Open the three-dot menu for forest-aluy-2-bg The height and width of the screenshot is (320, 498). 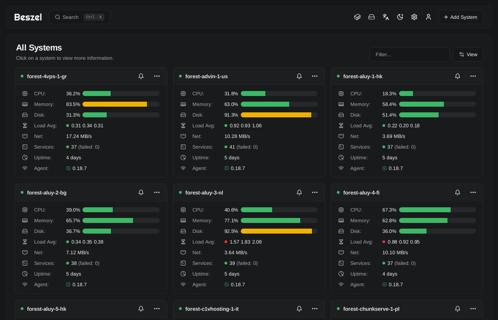tap(157, 192)
